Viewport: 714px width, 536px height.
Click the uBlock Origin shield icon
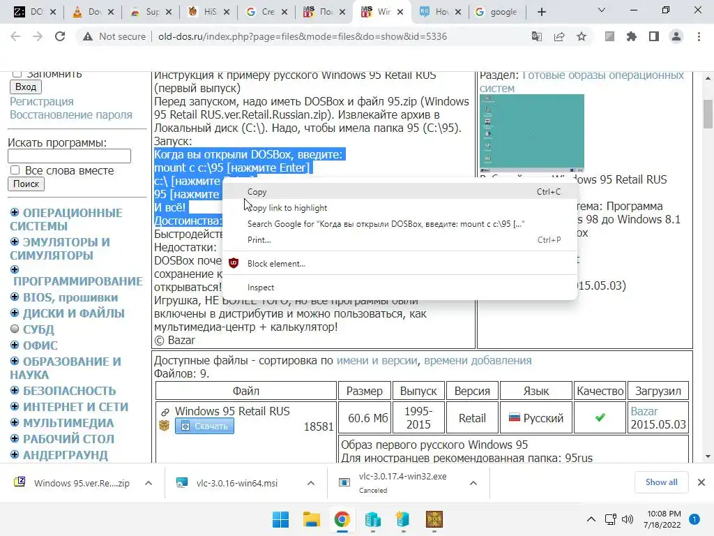pos(234,263)
